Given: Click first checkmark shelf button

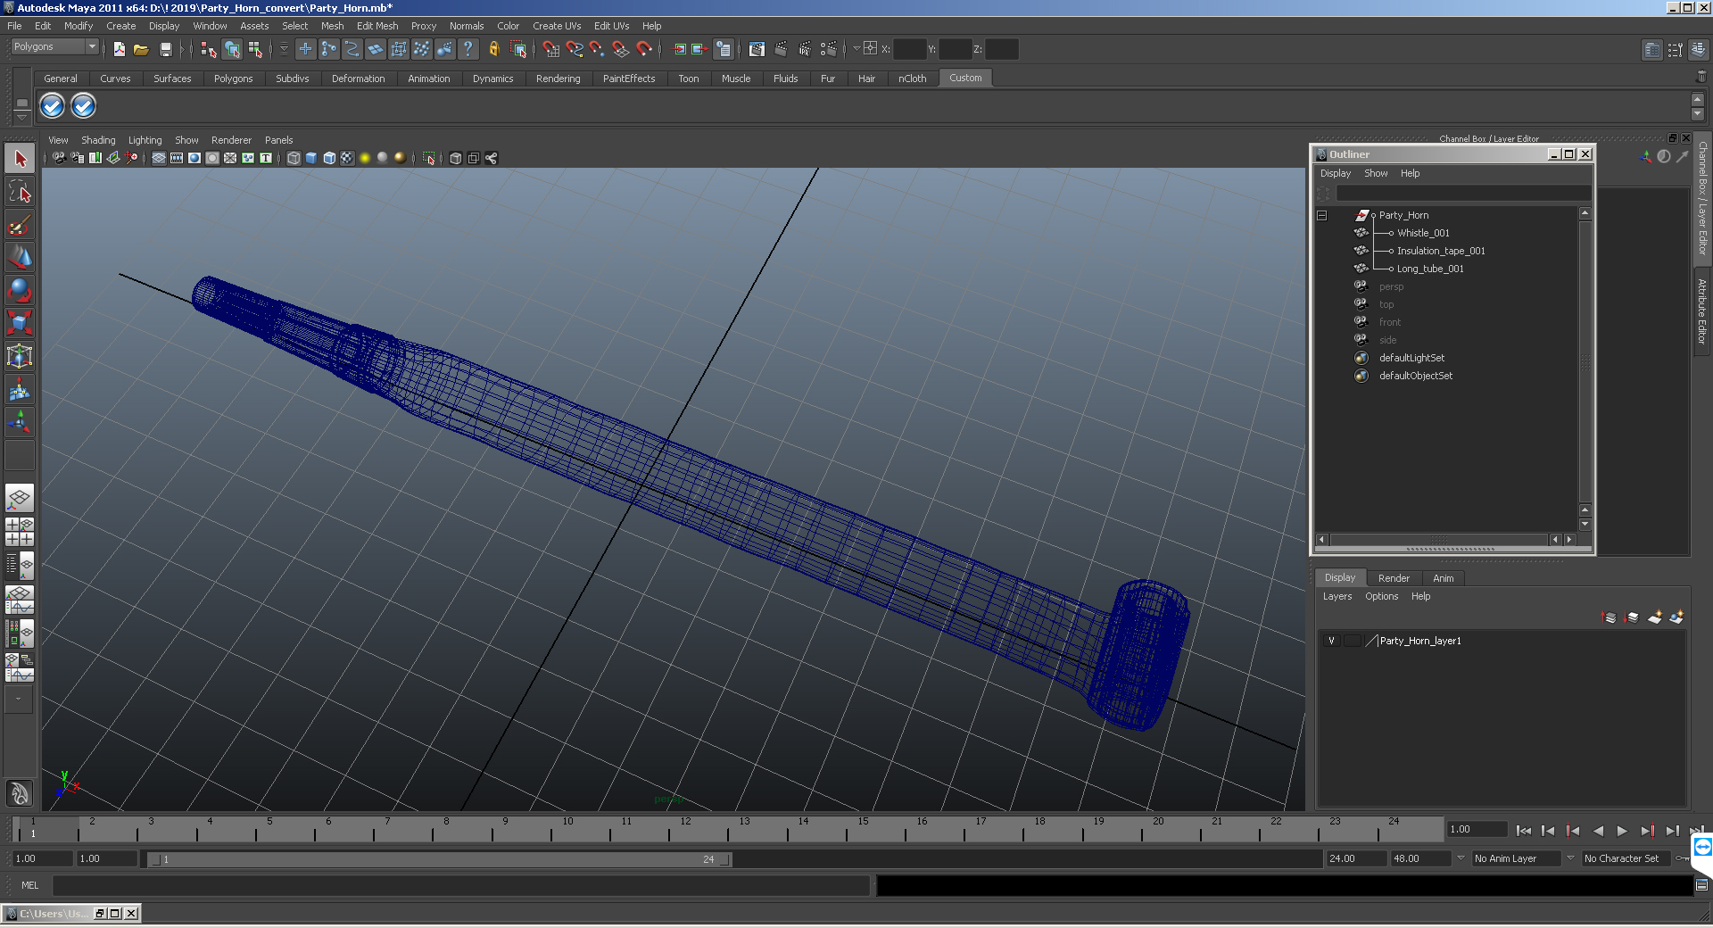Looking at the screenshot, I should tap(53, 106).
